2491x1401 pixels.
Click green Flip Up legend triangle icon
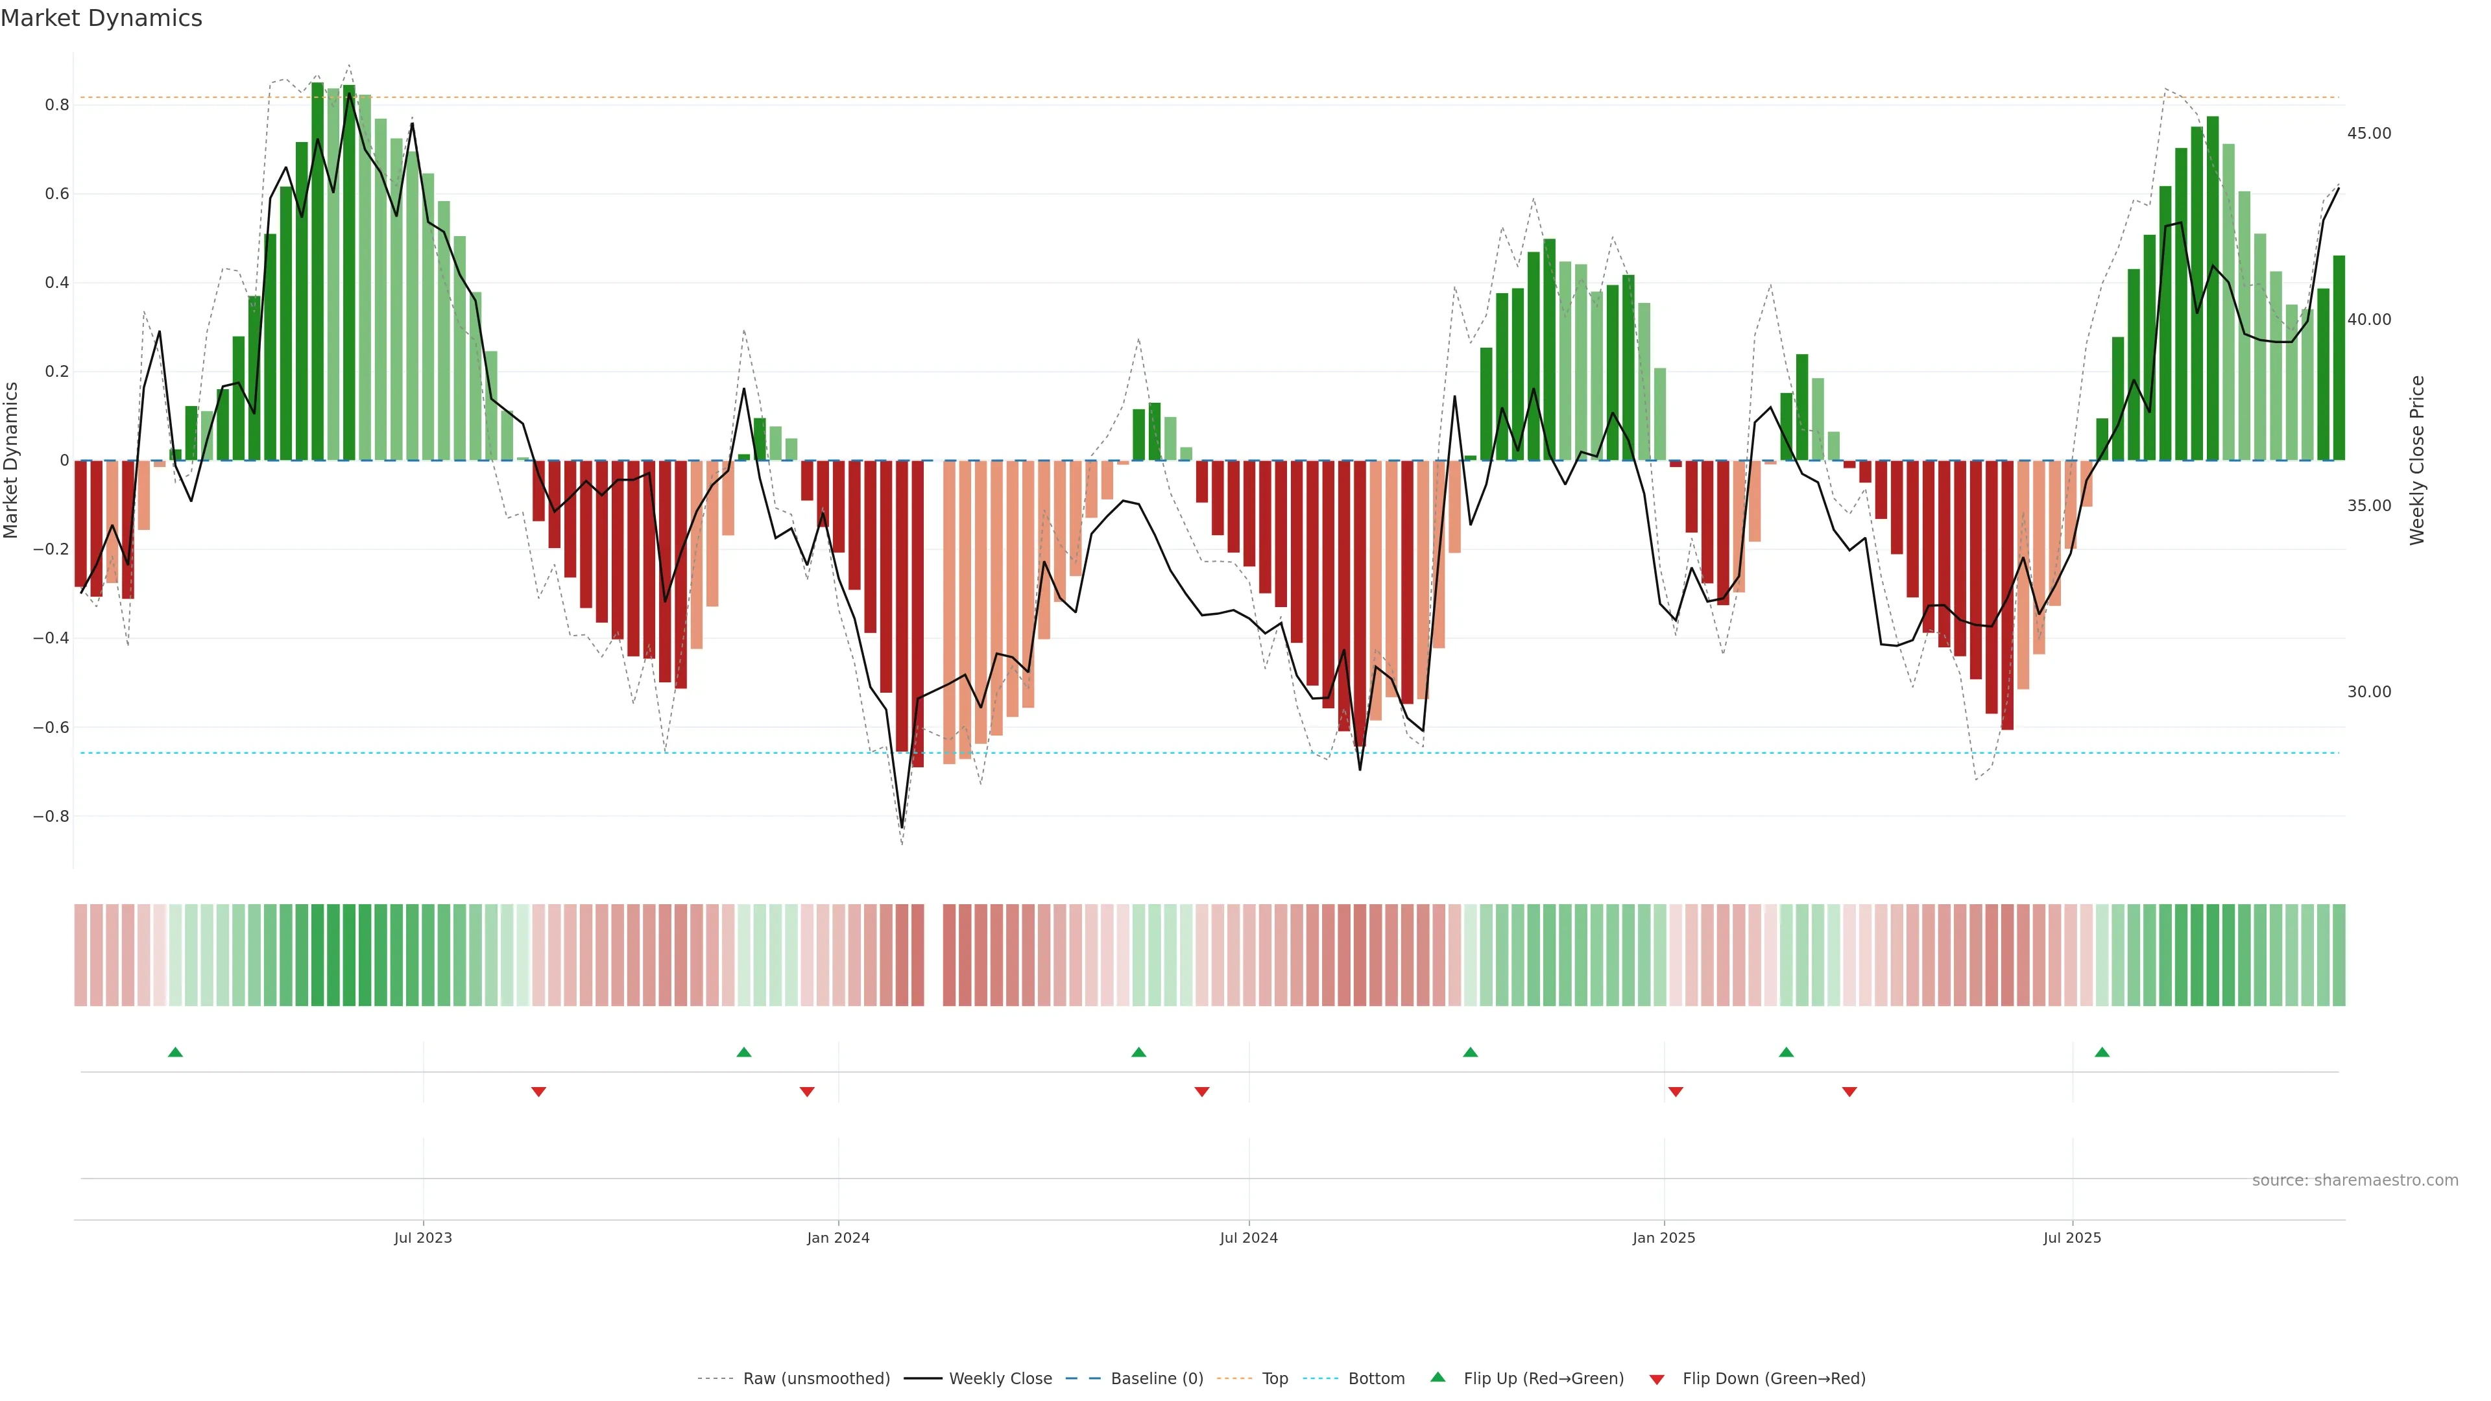click(1438, 1377)
